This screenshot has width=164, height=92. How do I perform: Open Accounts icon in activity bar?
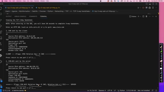tap(1, 80)
